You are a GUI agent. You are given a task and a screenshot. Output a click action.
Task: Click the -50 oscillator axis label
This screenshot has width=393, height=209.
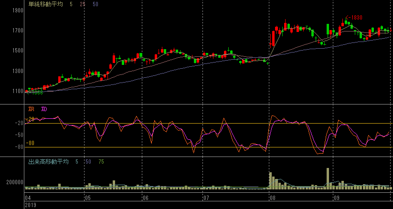pos(19,135)
